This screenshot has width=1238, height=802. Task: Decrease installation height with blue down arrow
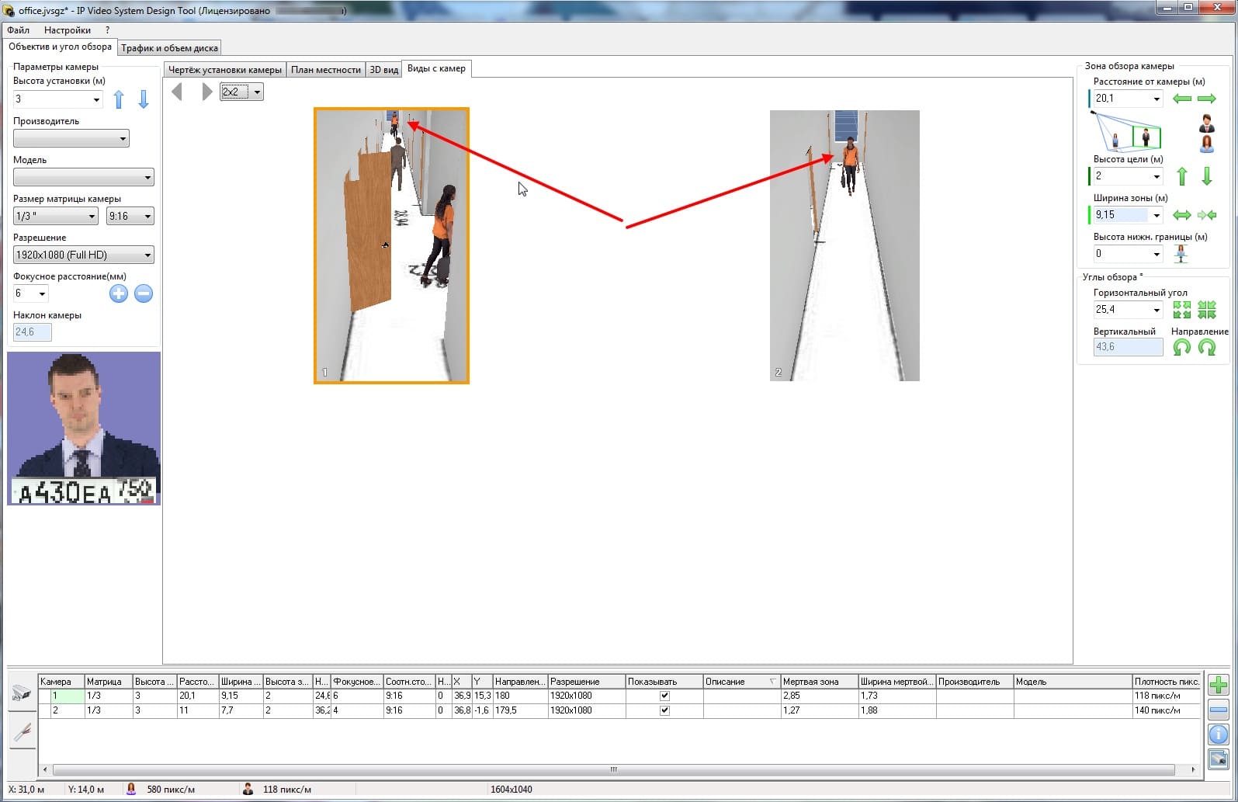pyautogui.click(x=144, y=99)
